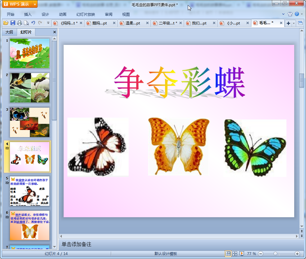The width and height of the screenshot is (306, 259).
Task: Close the 《妈妈...t document tab
Action: click(81, 23)
